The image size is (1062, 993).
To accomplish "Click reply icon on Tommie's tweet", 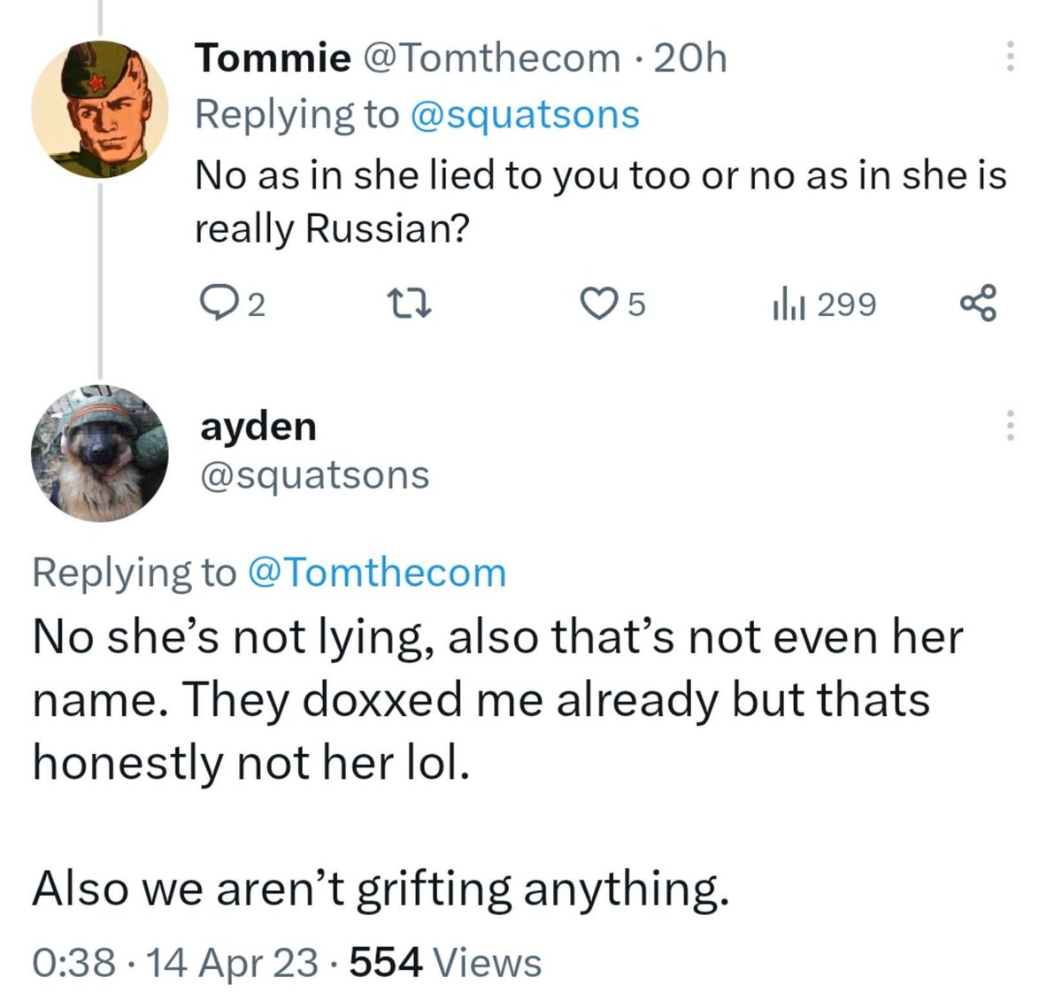I will (x=213, y=304).
